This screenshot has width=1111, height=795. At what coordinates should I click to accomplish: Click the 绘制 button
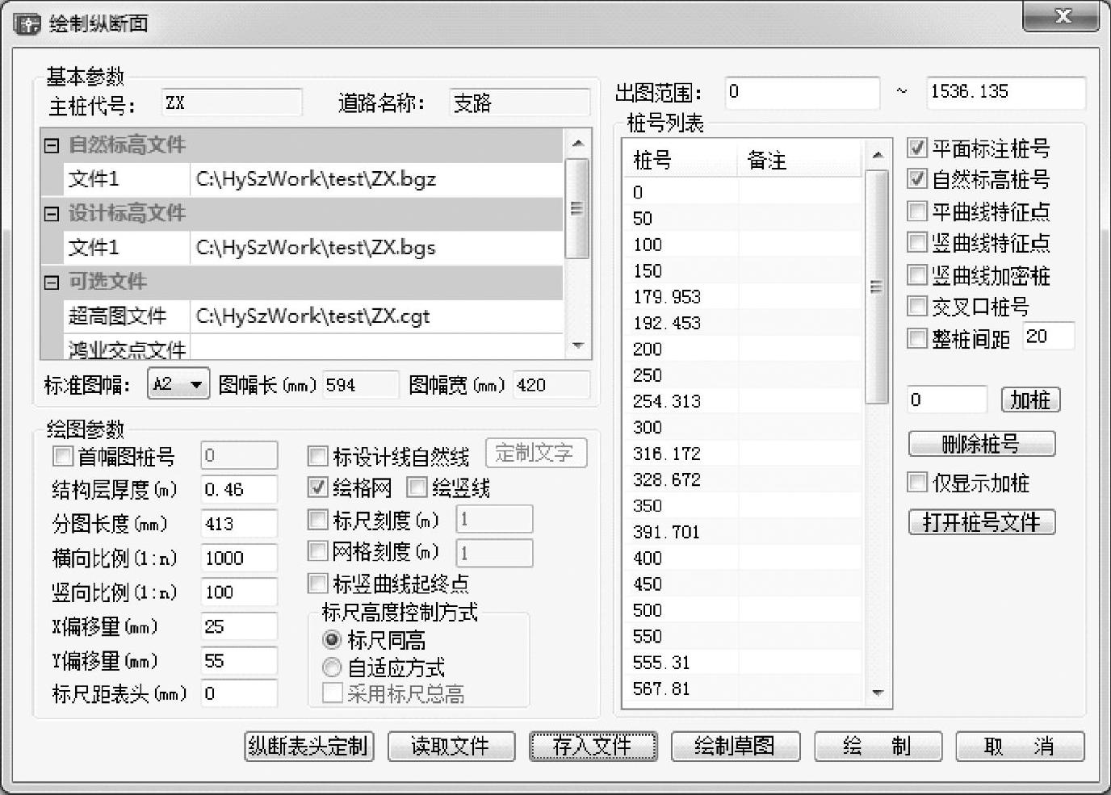point(877,746)
